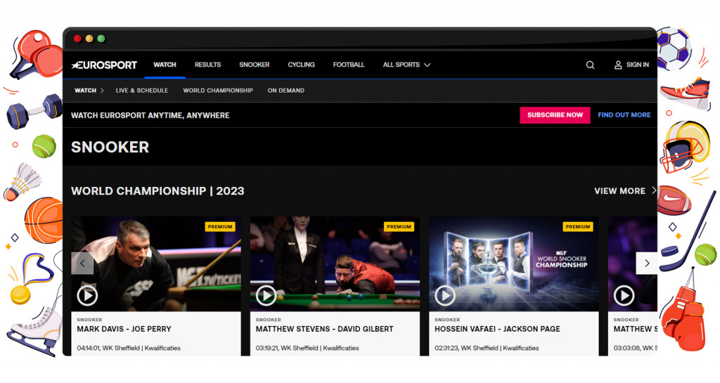This screenshot has width=720, height=383.
Task: Click Snooker category label on Hossein Vafaei card
Action: 447,320
